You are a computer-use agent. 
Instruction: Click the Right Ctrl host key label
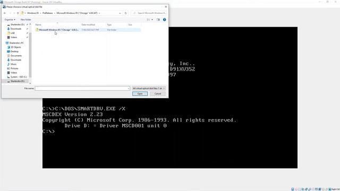[x=336, y=189]
